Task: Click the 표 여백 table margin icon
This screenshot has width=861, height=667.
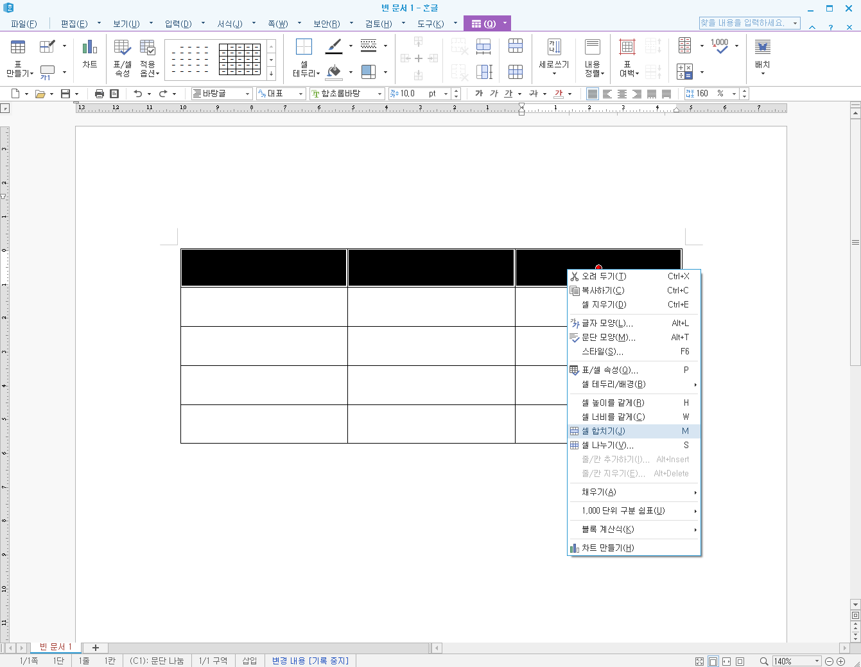Action: tap(627, 47)
